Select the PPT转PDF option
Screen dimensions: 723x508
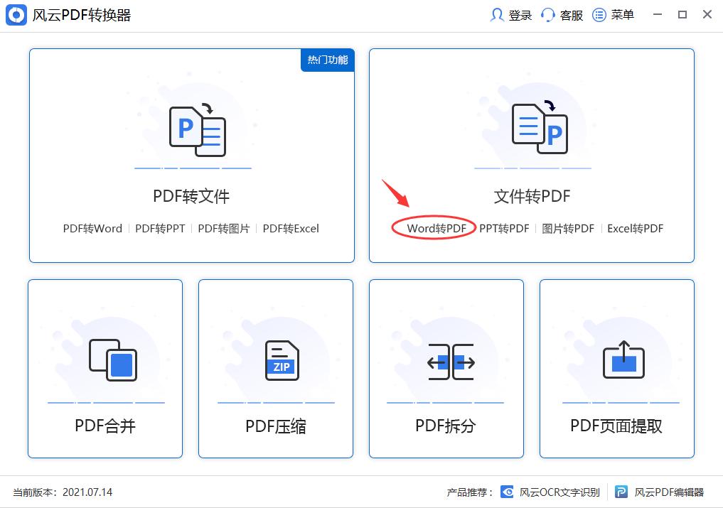(505, 228)
